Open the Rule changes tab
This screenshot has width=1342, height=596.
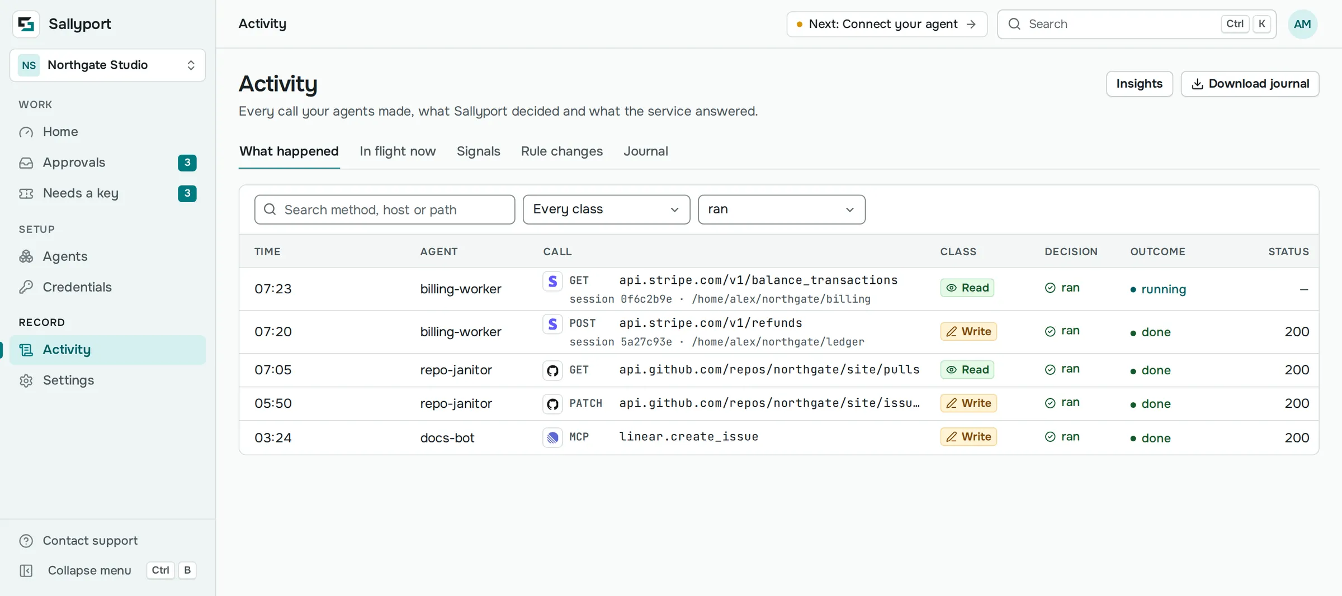561,151
